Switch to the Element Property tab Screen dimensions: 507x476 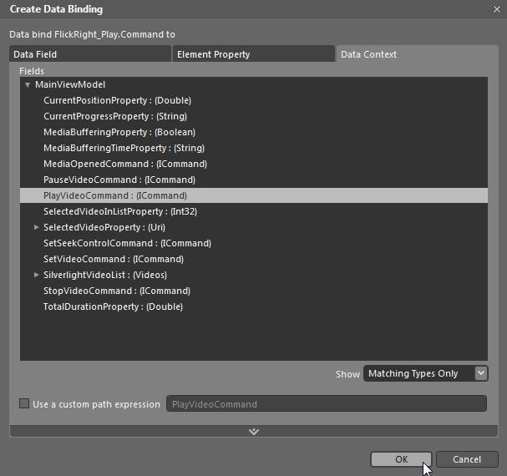point(254,54)
